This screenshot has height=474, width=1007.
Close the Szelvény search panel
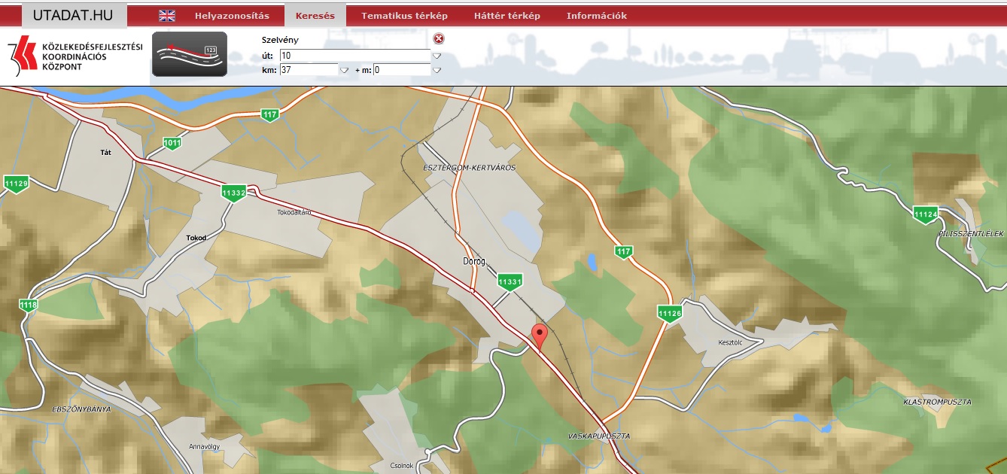coord(439,39)
